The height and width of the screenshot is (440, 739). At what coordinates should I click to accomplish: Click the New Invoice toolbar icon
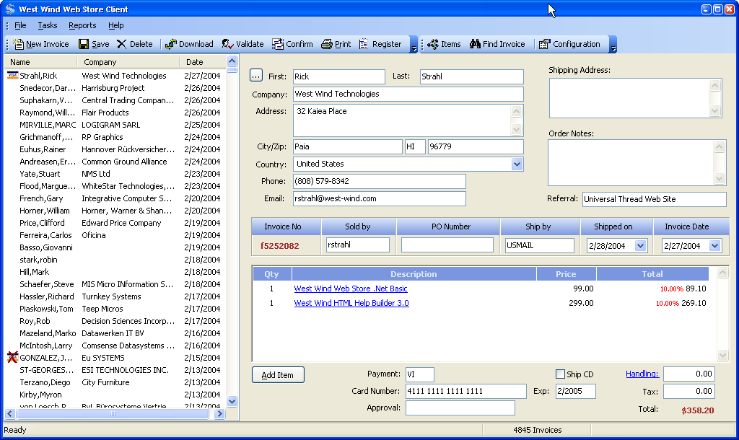[19, 44]
